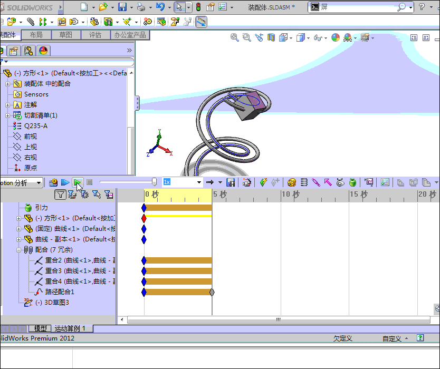The image size is (440, 369).
Task: Expand the 曲线 - 副本<1> motion tree node
Action: coord(18,239)
